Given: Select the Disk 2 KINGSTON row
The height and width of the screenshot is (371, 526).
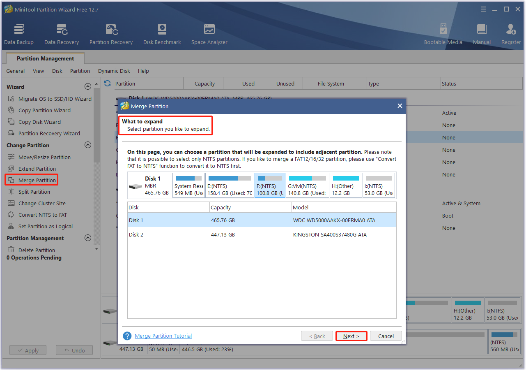Looking at the screenshot, I should [262, 234].
